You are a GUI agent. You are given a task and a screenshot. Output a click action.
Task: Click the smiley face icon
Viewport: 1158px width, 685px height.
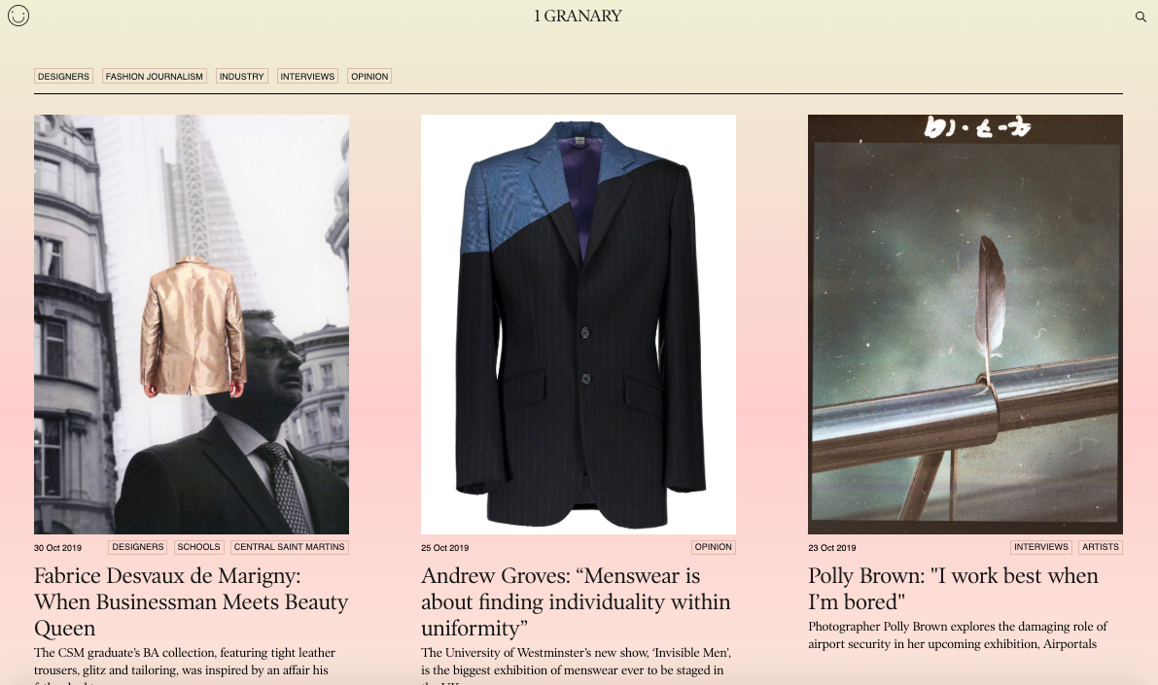18,16
